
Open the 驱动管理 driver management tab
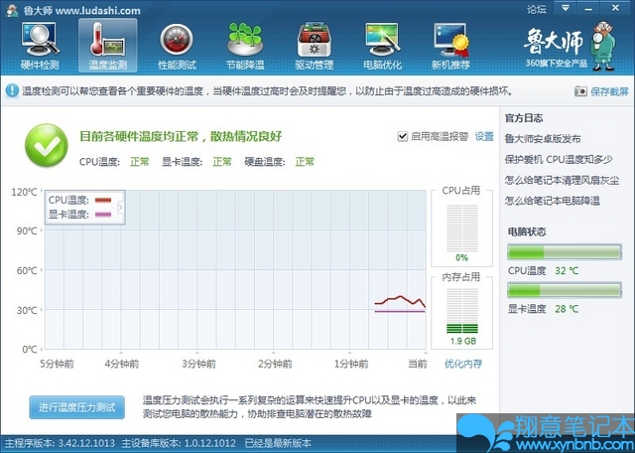pos(314,47)
